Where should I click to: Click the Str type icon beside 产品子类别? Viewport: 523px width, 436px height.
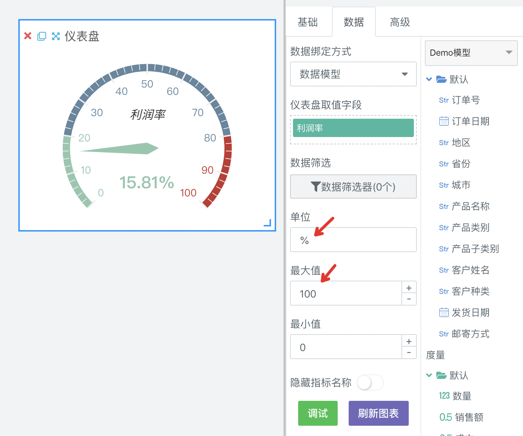coord(444,249)
